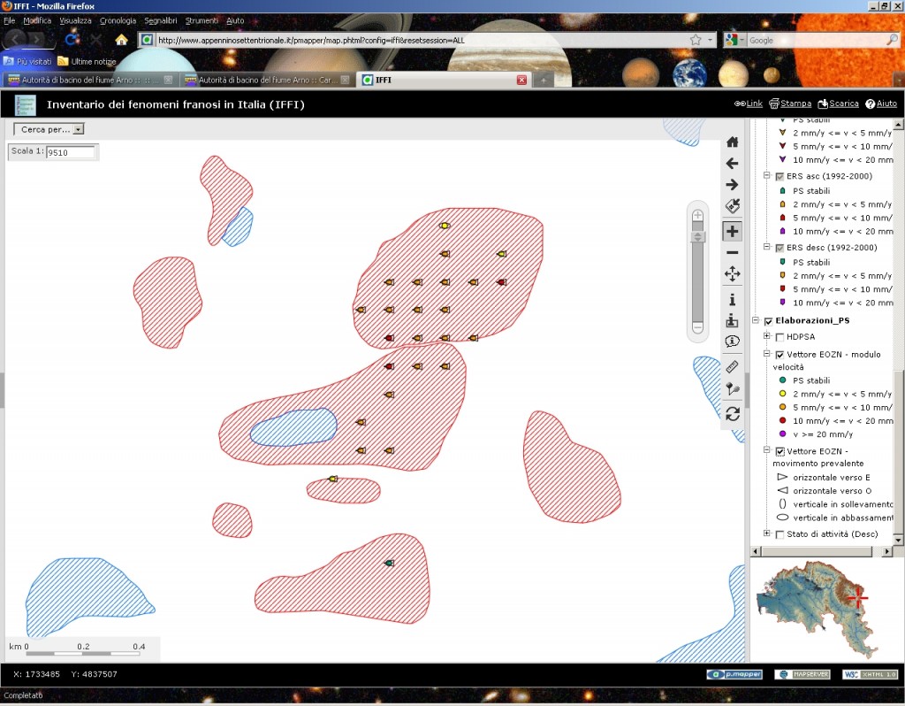Choose the measure ruler tool
The image size is (905, 706).
click(x=732, y=366)
